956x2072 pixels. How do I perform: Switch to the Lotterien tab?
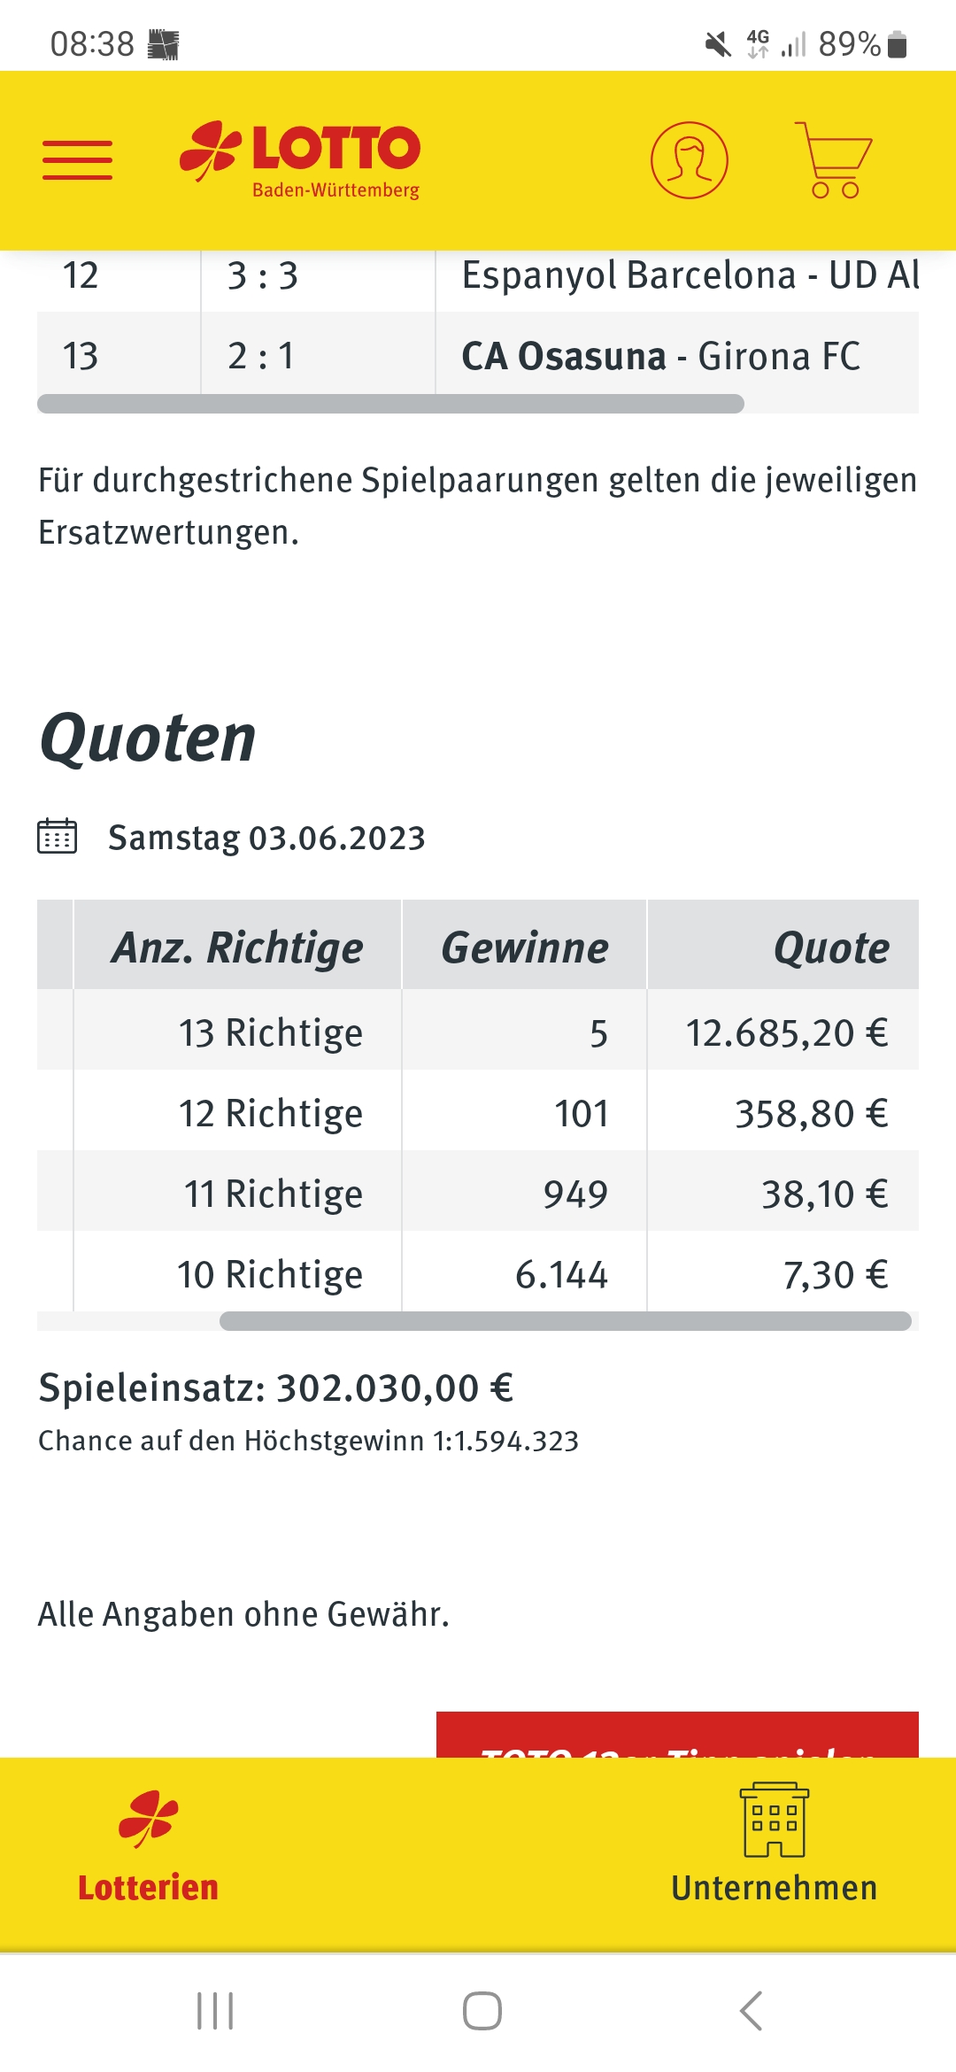pos(149,1847)
